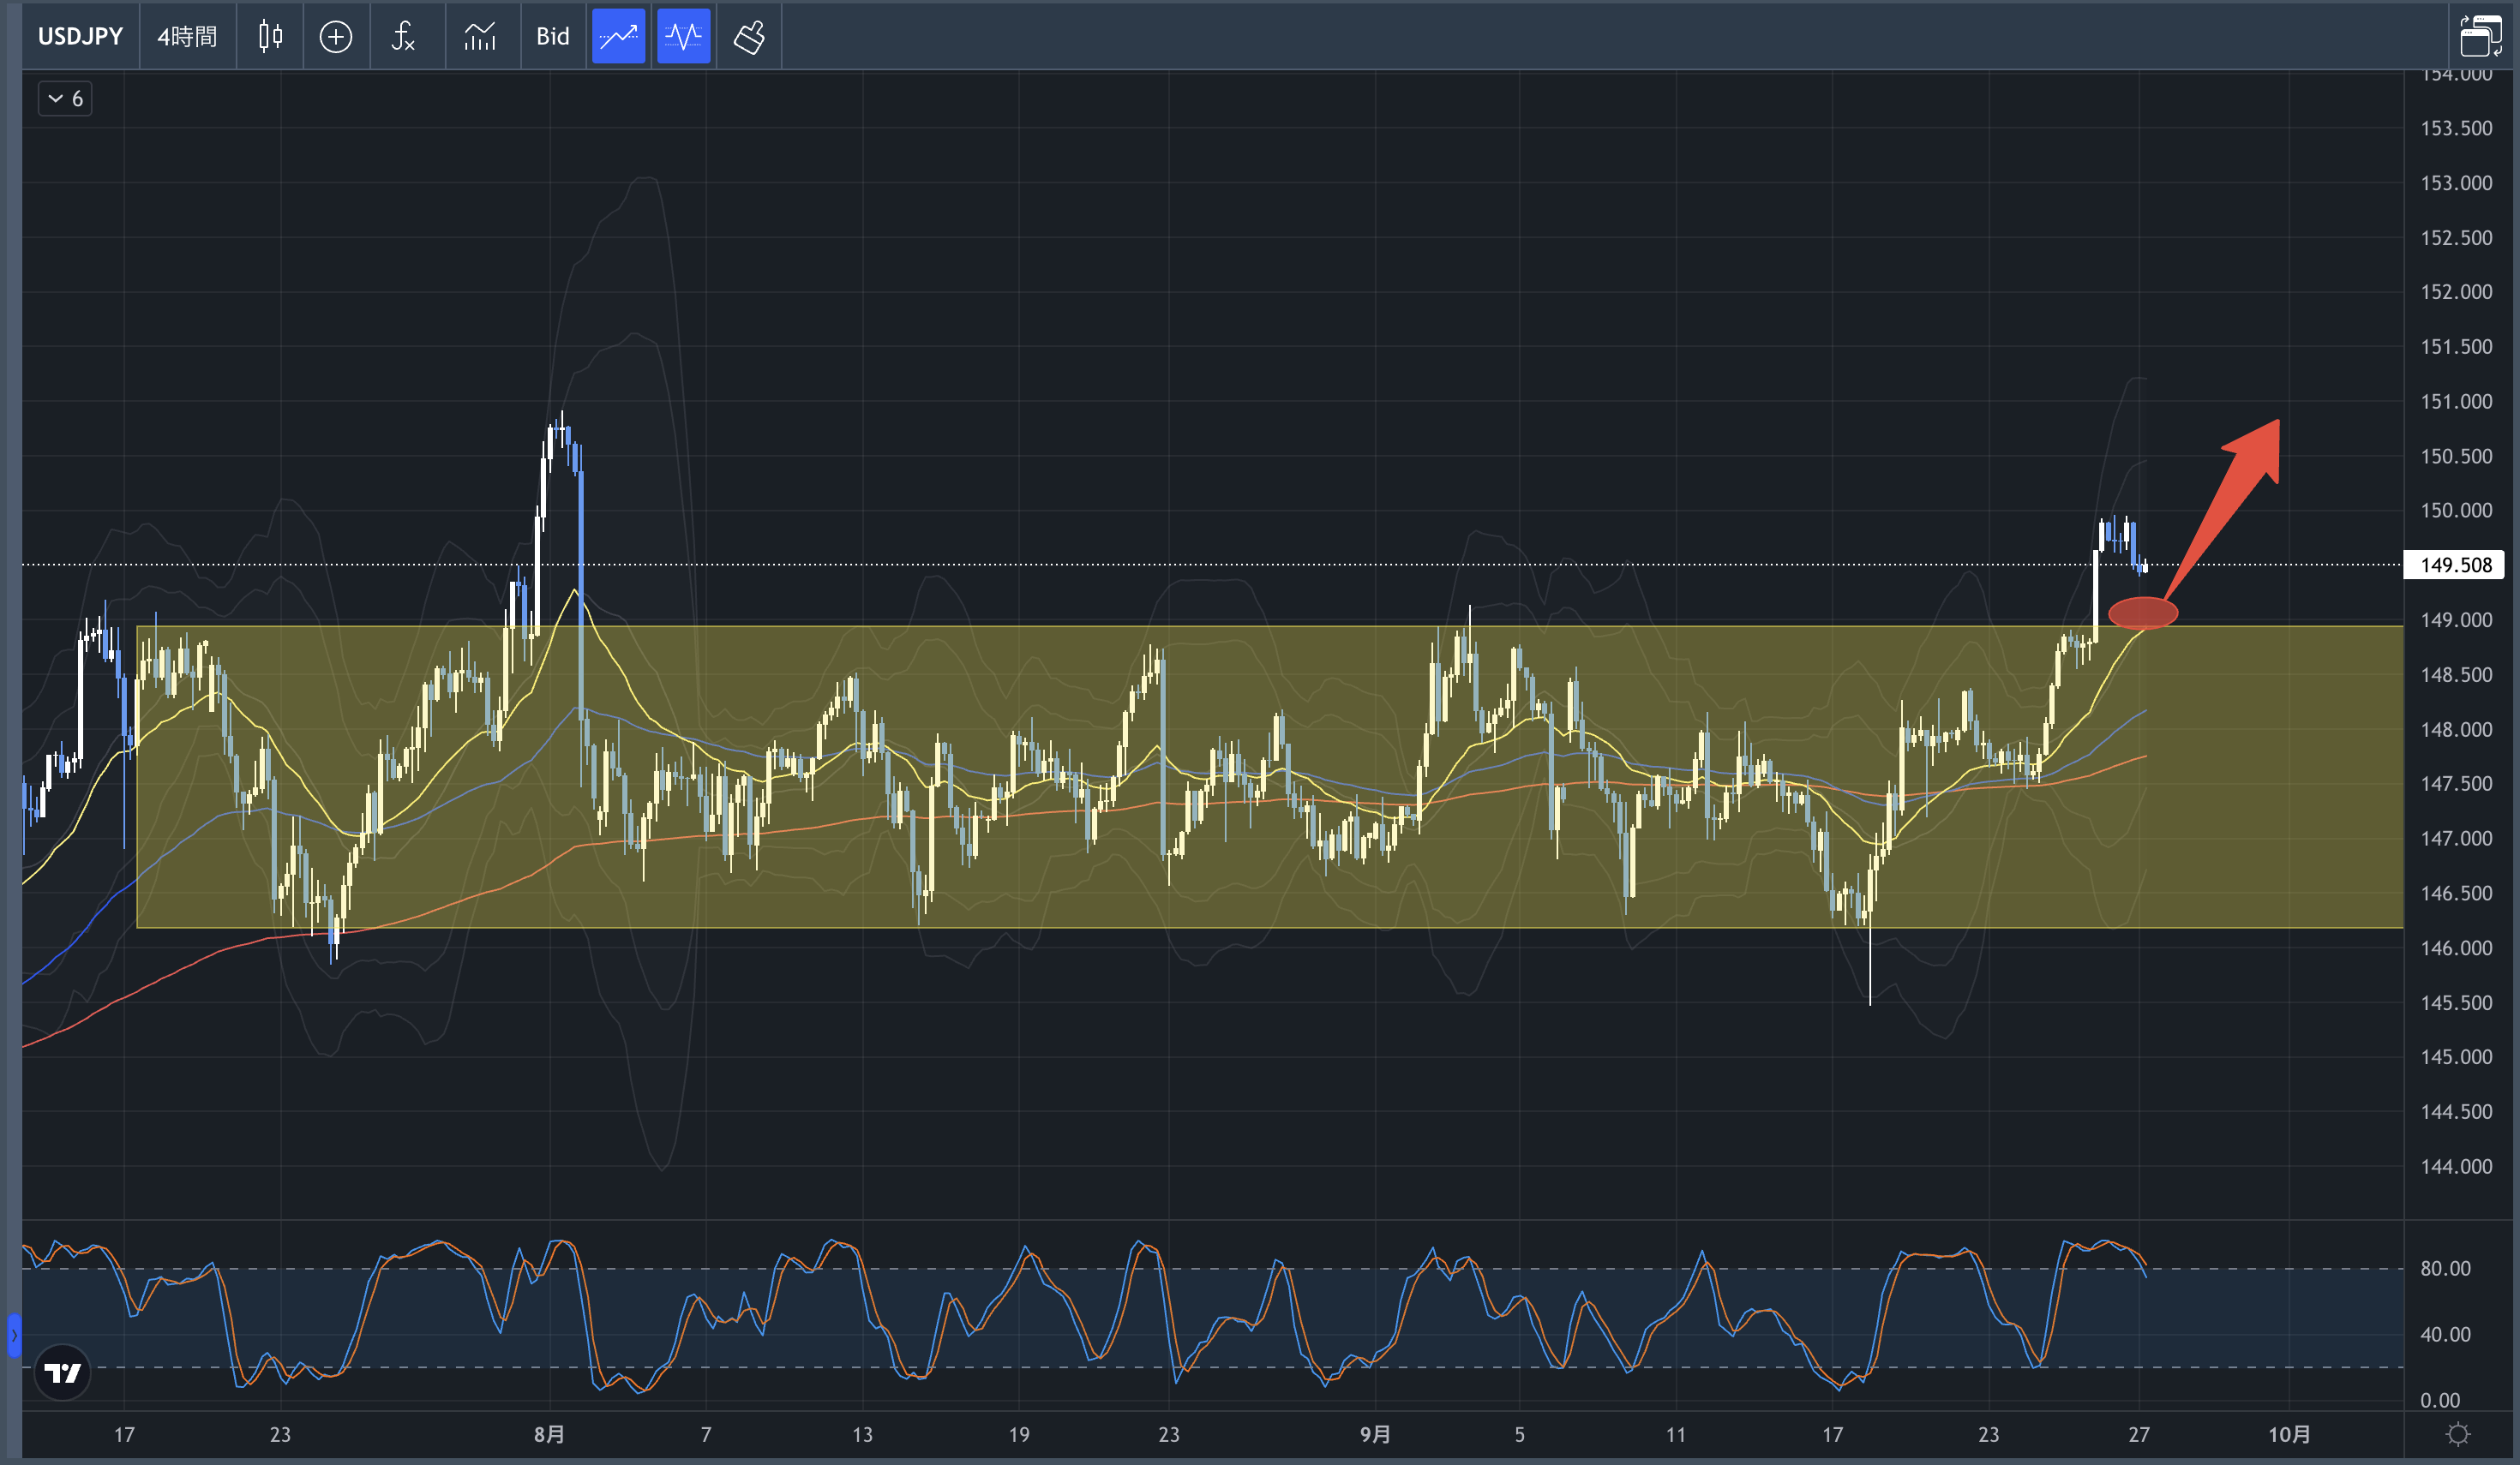This screenshot has width=2520, height=1465.
Task: Click the add symbol plus icon
Action: click(x=335, y=37)
